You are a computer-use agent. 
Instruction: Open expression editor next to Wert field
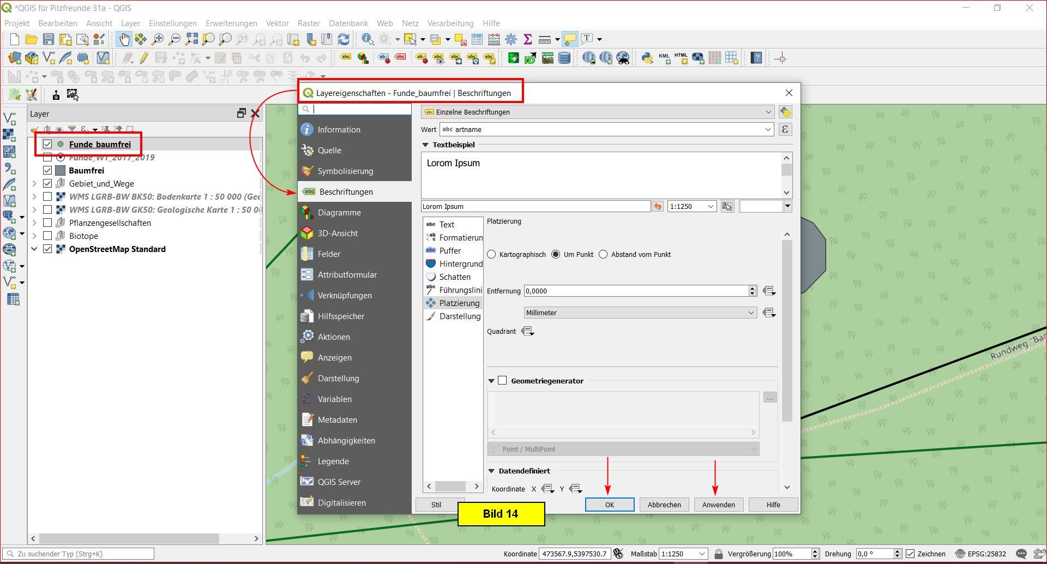[x=785, y=129]
